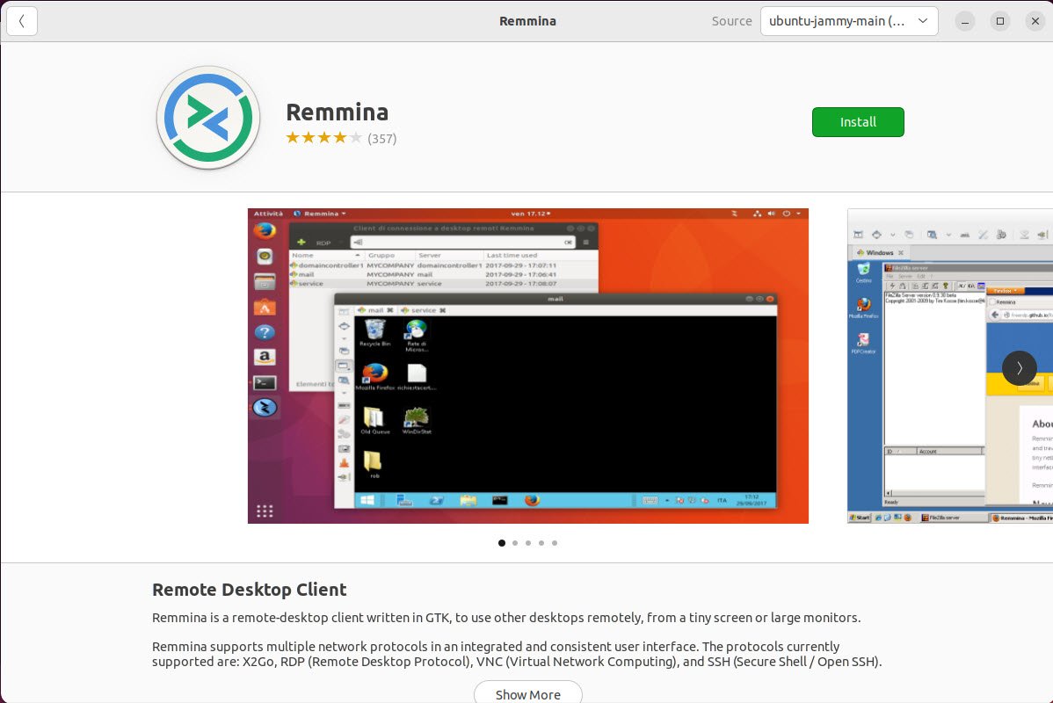This screenshot has width=1053, height=703.
Task: Click the third rating star
Action: (323, 138)
